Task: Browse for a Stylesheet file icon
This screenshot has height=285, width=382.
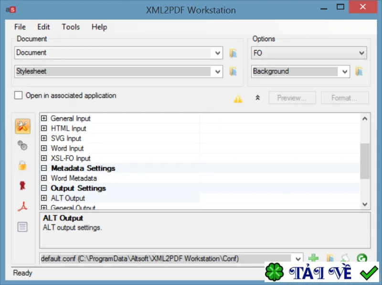Action: (x=233, y=72)
